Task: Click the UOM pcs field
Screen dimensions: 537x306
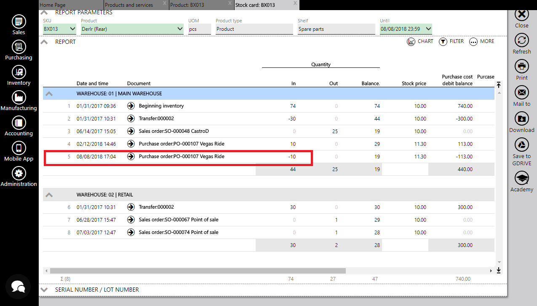Action: coord(200,29)
